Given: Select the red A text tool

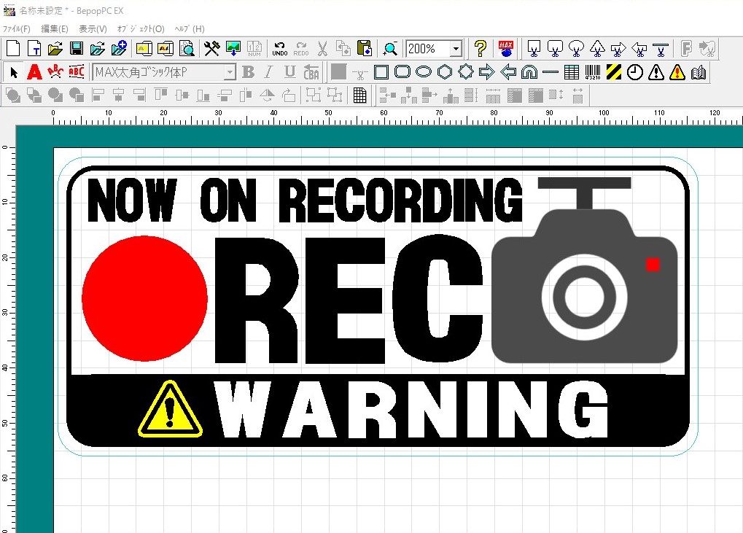Looking at the screenshot, I should coord(34,72).
